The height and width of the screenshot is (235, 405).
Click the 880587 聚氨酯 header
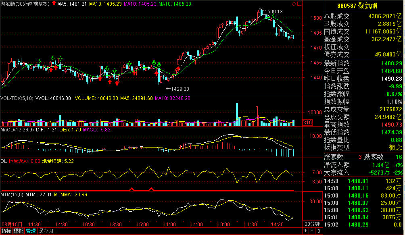(364, 6)
